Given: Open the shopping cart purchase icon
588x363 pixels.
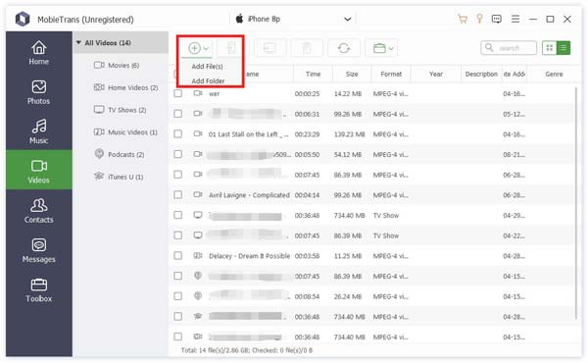Looking at the screenshot, I should 463,19.
